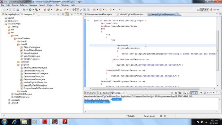Switch to MutipleTryCatchDemo.java editor tab

[x=130, y=14]
